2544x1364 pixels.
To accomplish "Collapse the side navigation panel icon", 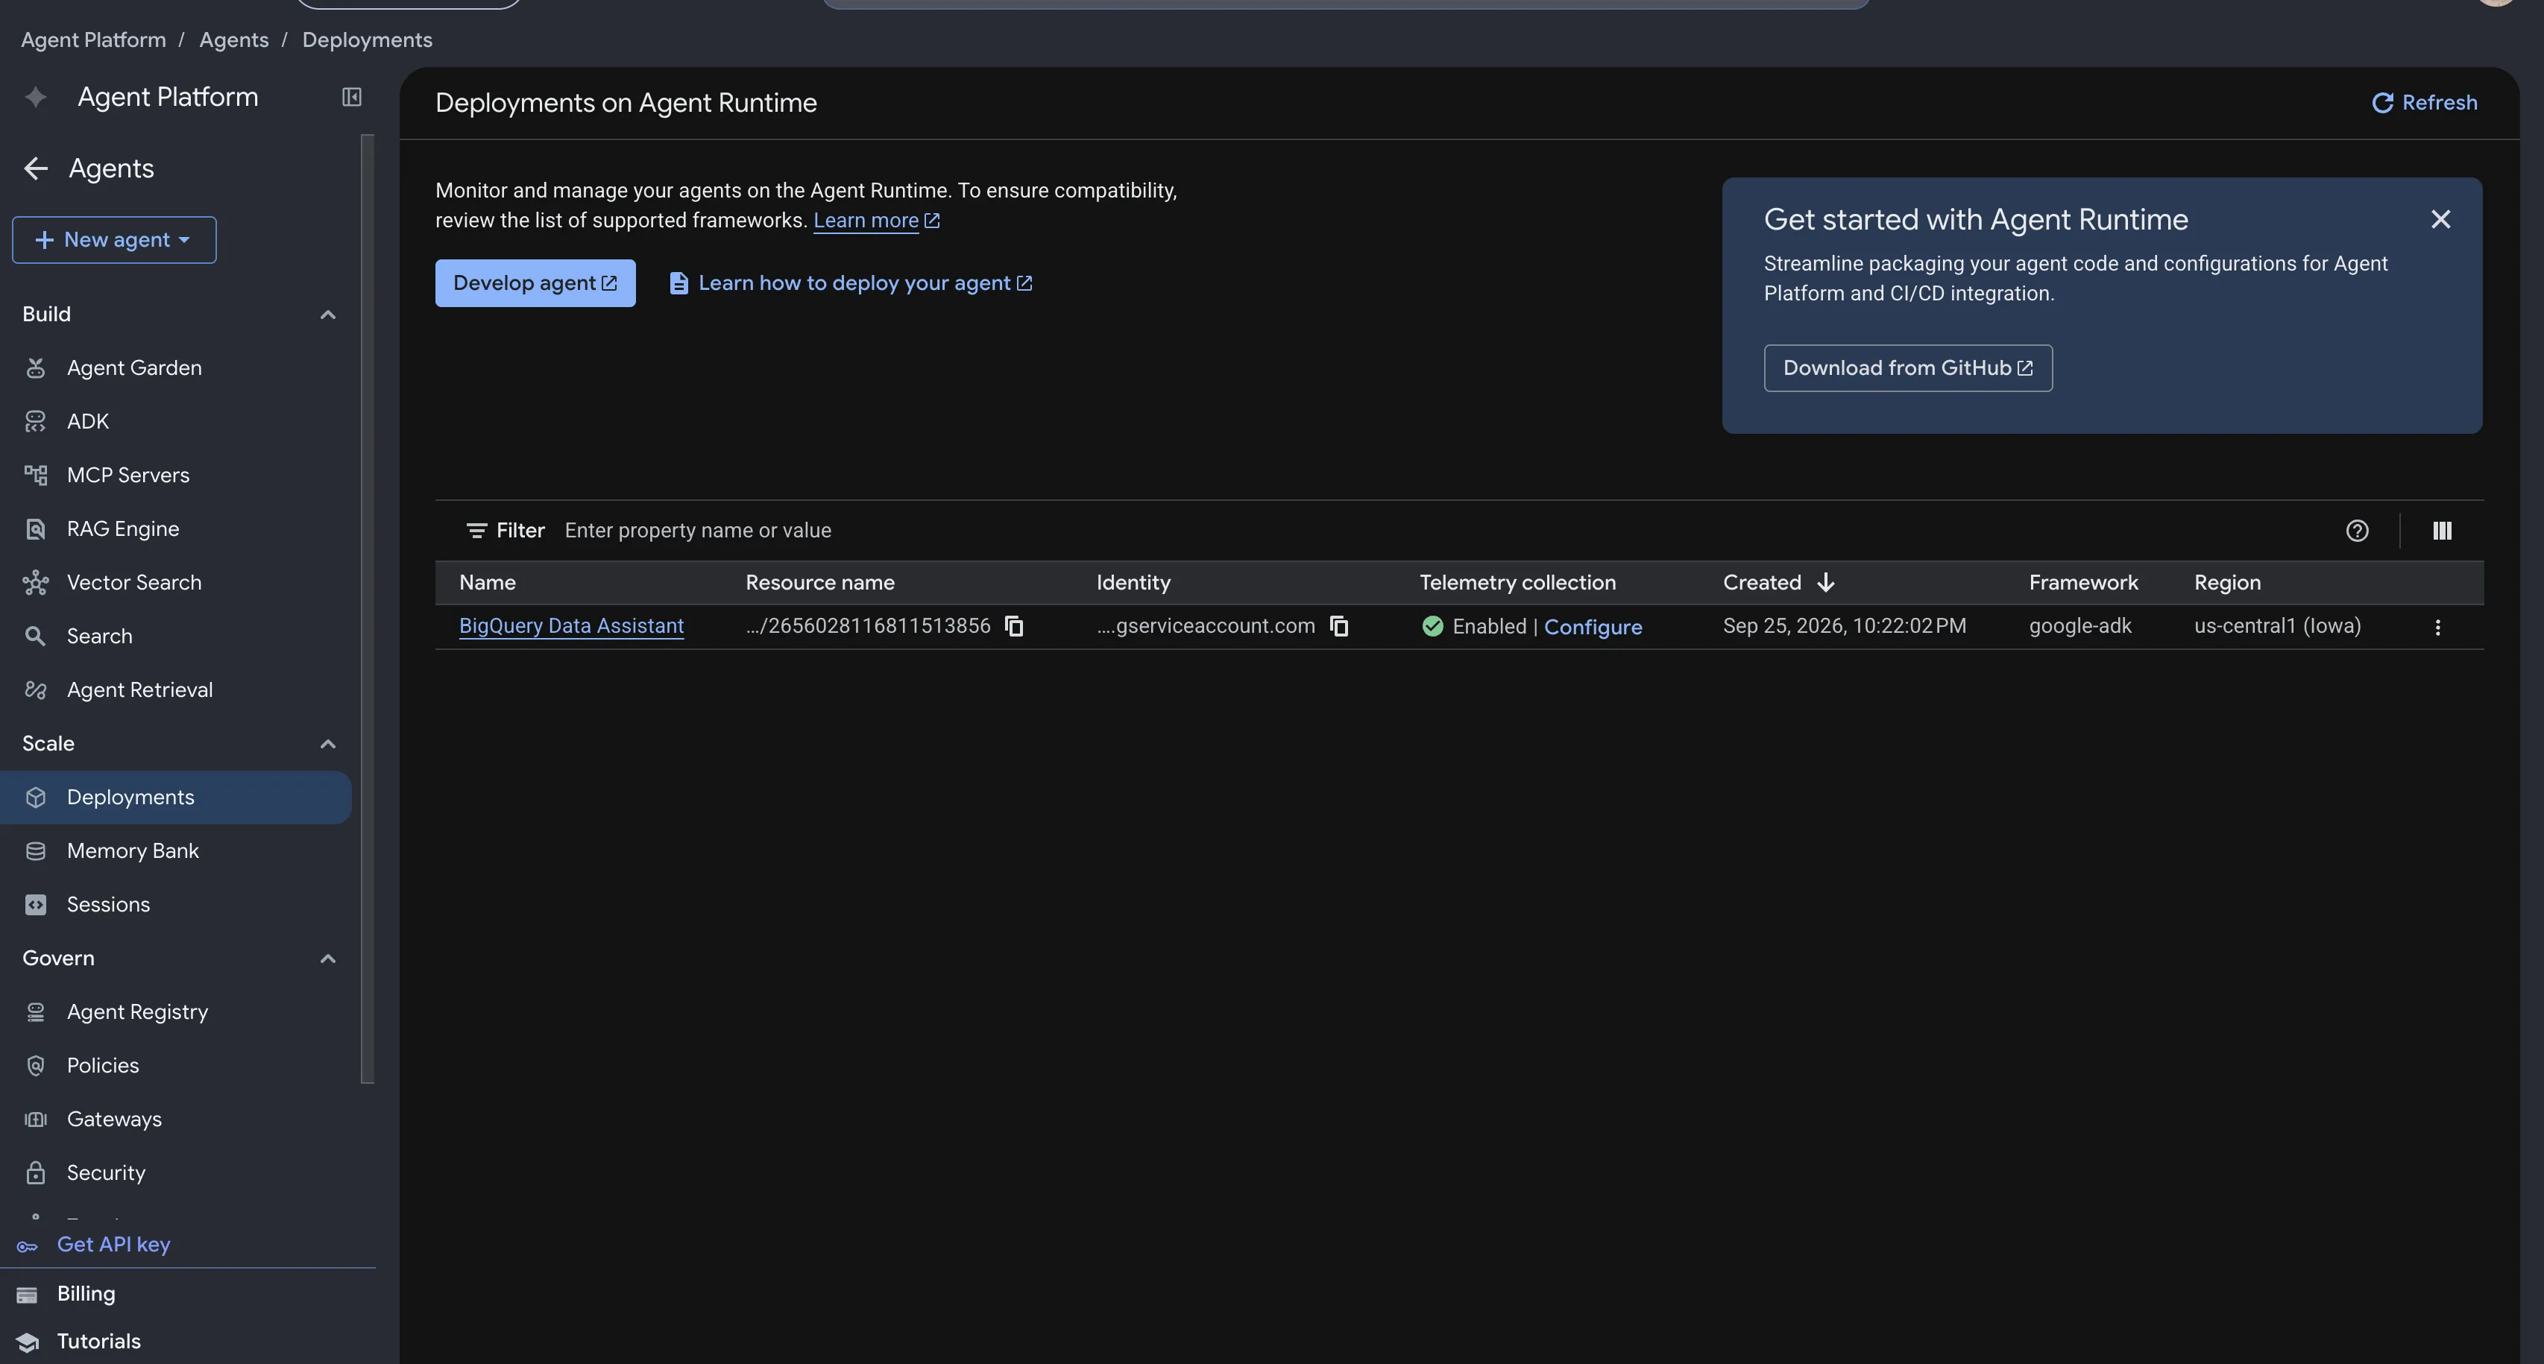I will click(352, 97).
